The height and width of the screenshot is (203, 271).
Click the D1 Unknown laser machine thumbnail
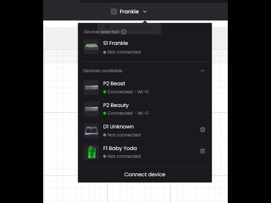[91, 131]
